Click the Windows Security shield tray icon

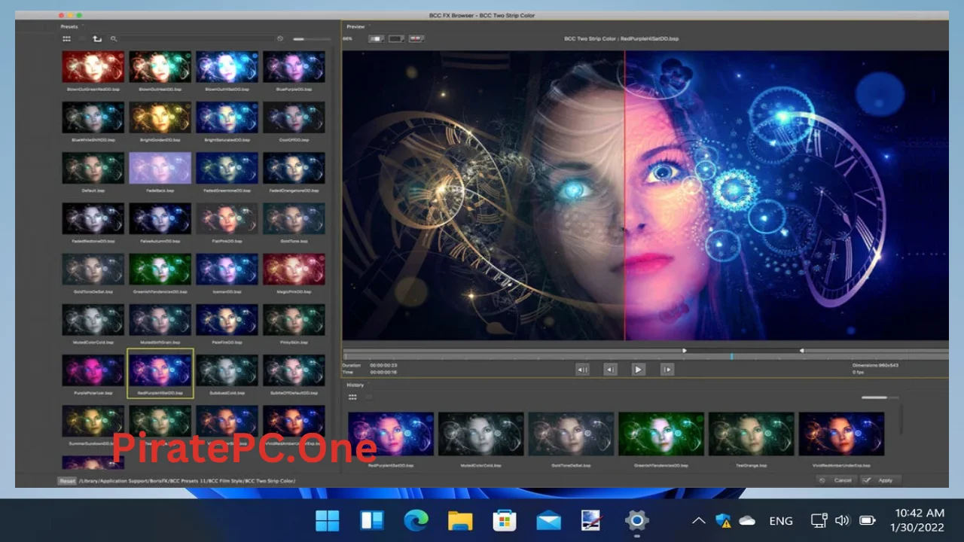pos(723,520)
